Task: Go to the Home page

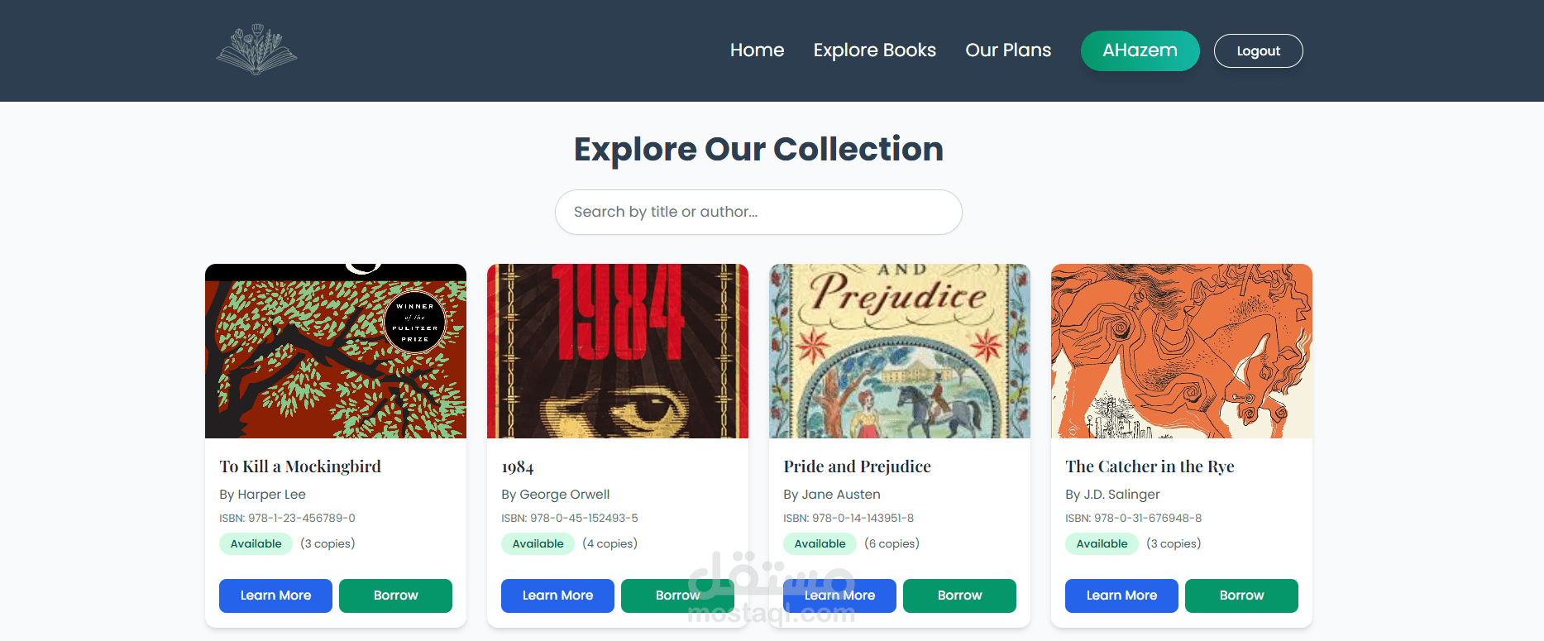Action: (x=757, y=50)
